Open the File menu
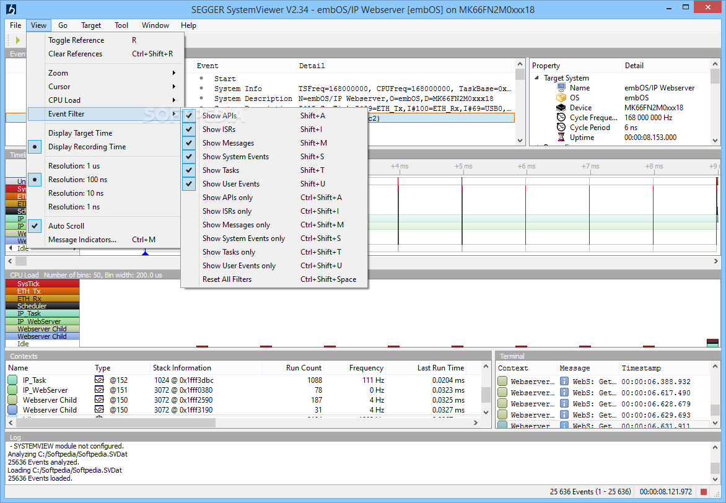This screenshot has height=503, width=726. coord(15,25)
